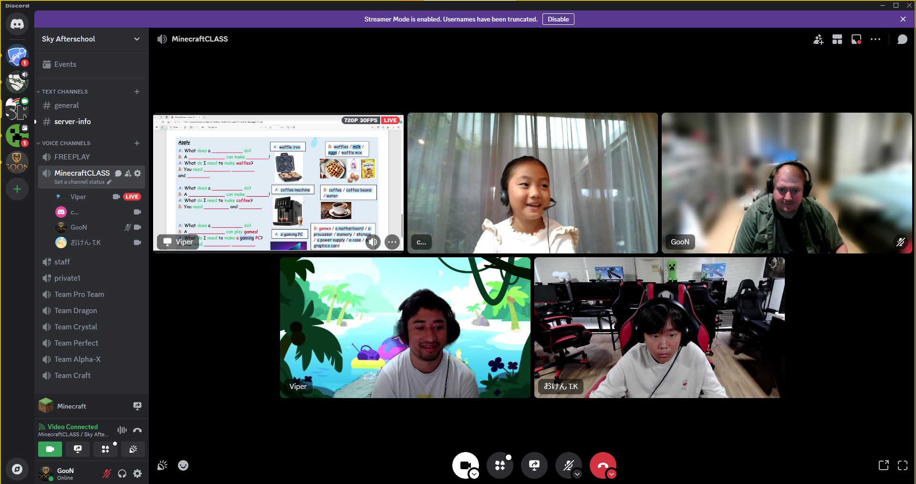Unmute microphone in call bar
The height and width of the screenshot is (484, 916).
(x=567, y=465)
